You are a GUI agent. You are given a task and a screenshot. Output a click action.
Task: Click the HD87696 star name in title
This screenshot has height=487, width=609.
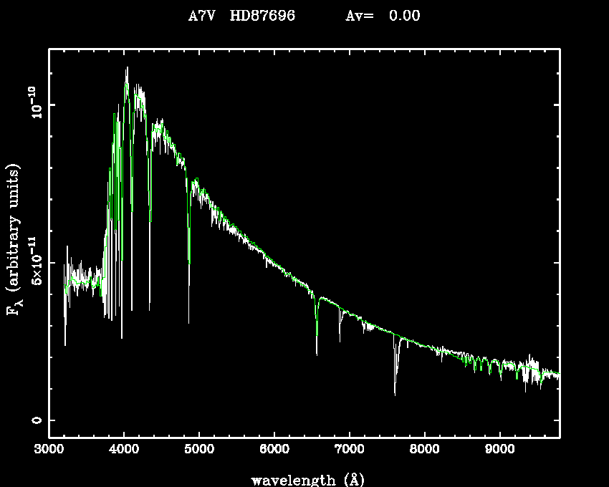(x=262, y=16)
